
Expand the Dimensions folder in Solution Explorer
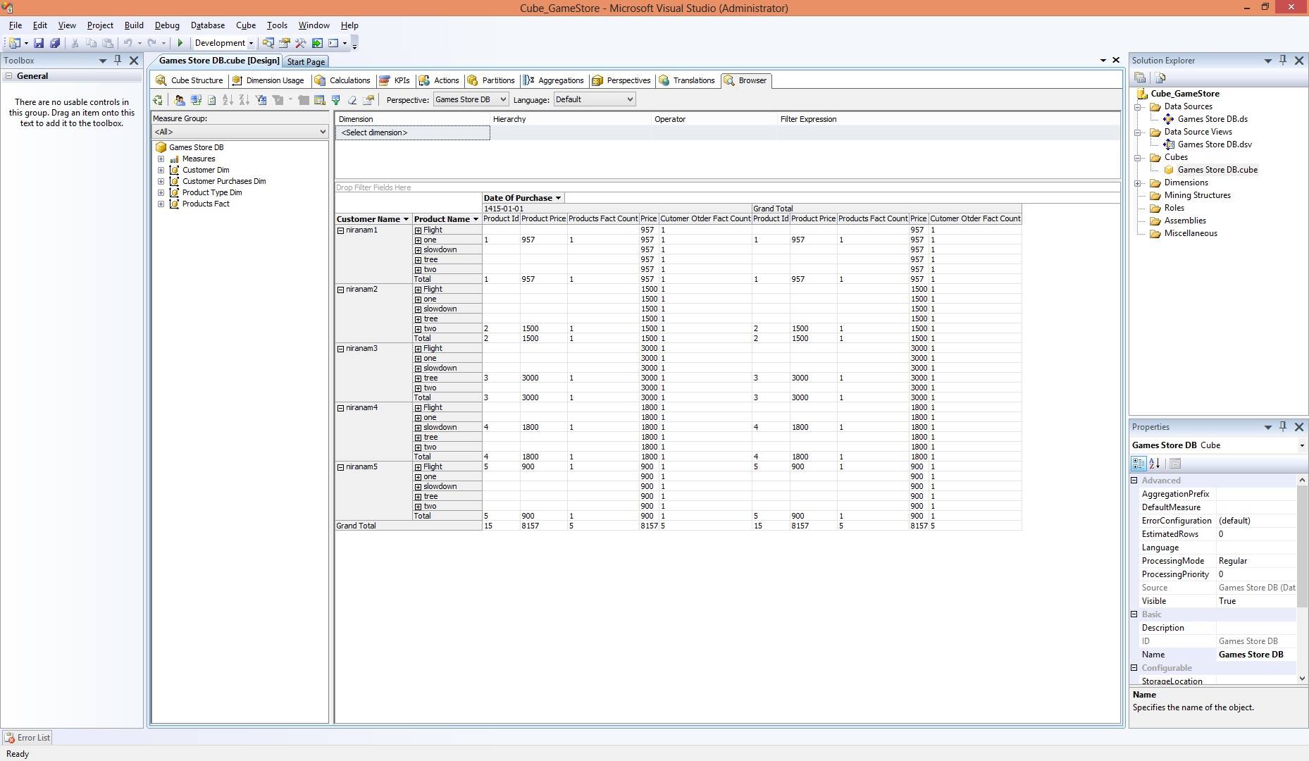[1138, 183]
